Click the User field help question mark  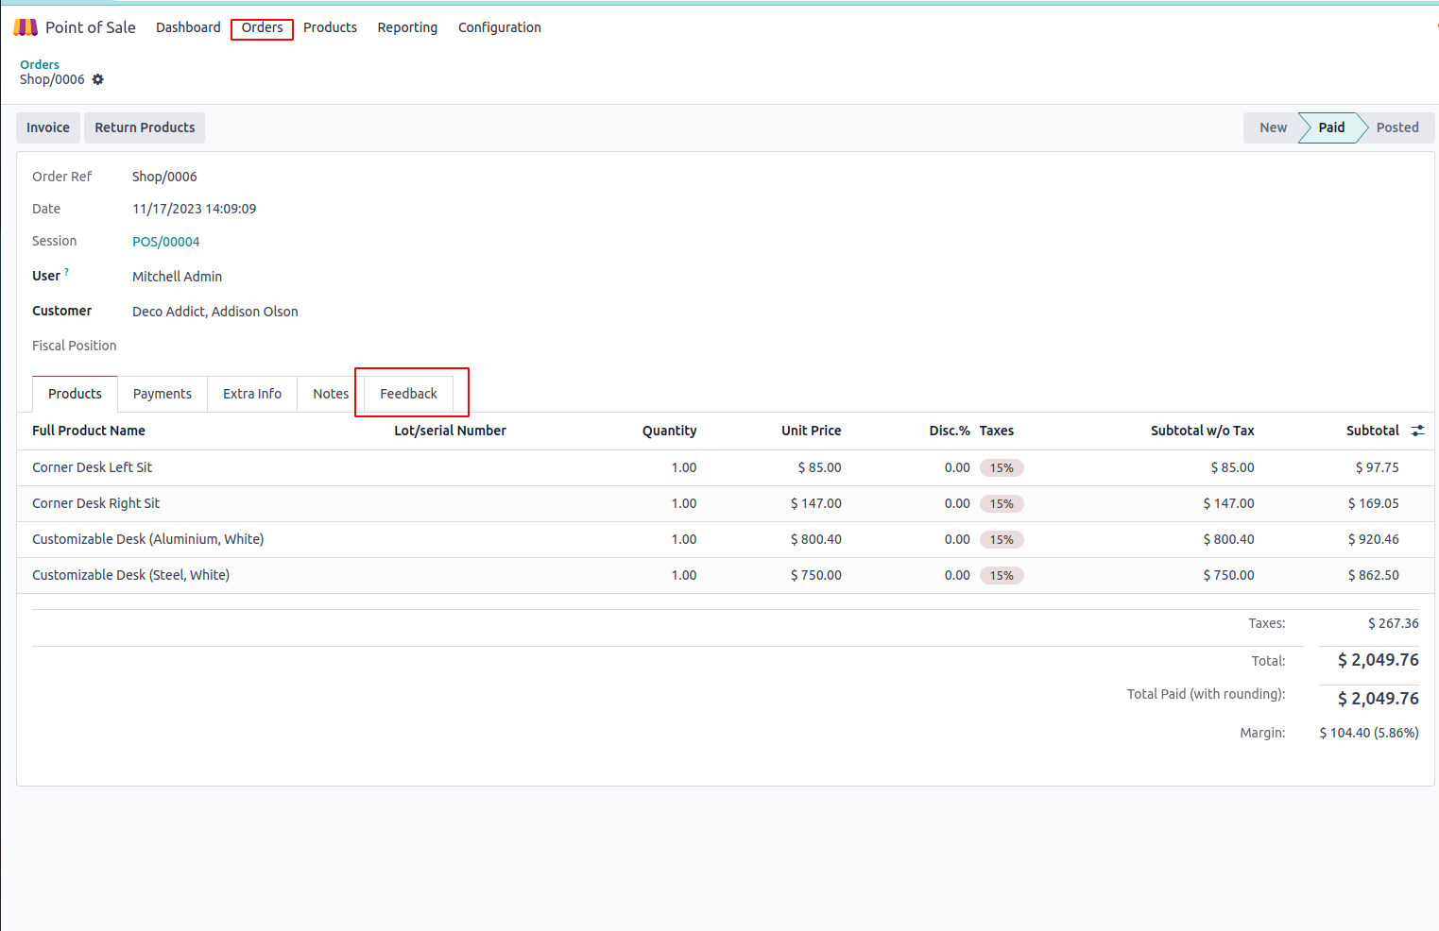(66, 272)
